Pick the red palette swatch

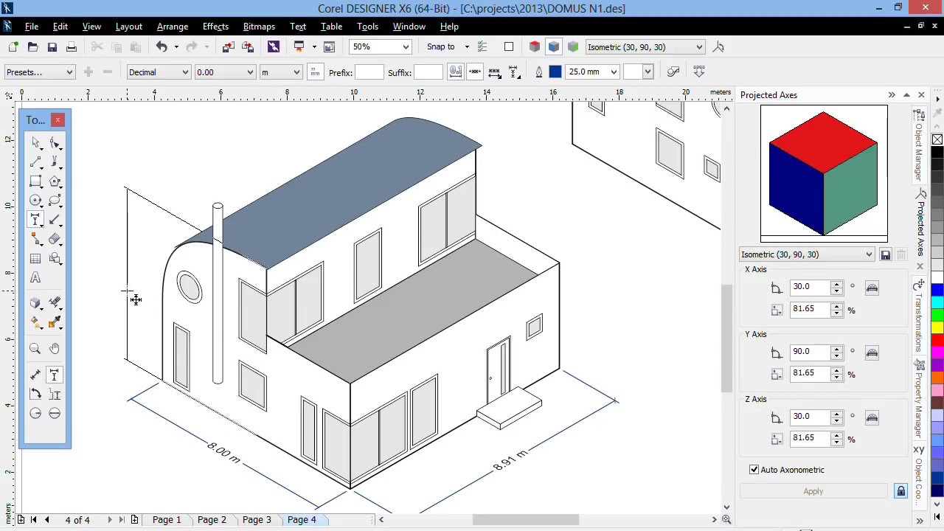pos(937,340)
